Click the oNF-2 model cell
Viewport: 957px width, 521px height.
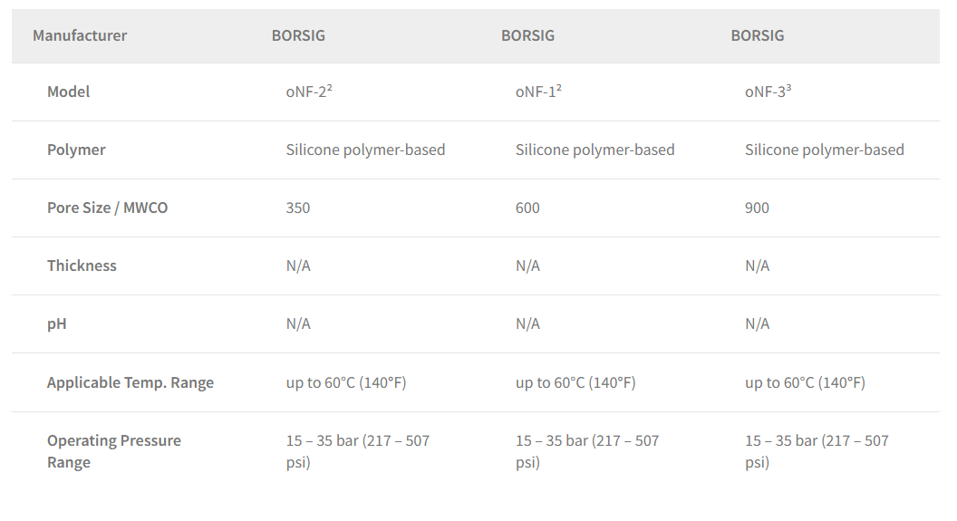309,92
